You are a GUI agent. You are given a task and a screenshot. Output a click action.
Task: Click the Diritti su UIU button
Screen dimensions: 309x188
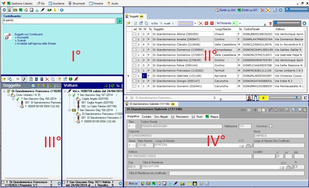coord(226,10)
